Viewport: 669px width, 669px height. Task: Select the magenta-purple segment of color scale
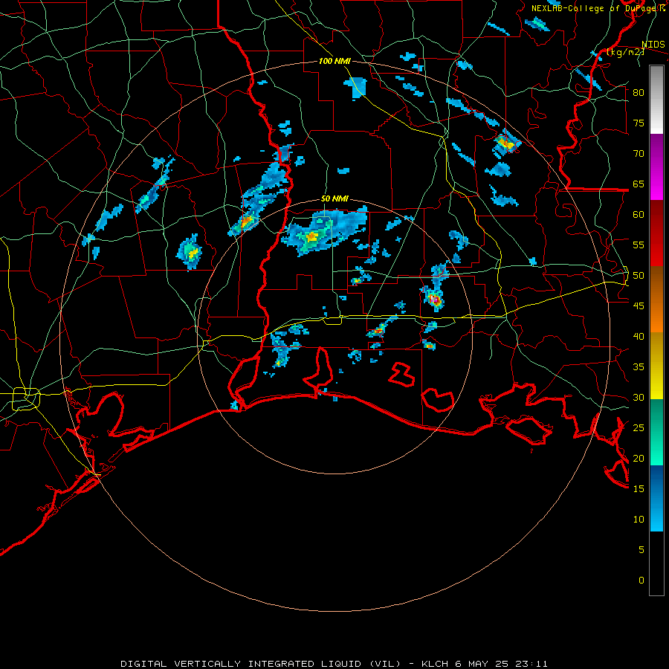click(x=656, y=167)
